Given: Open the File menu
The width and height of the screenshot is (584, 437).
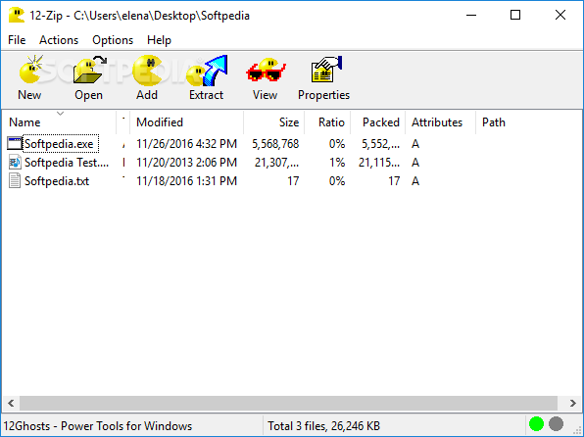Looking at the screenshot, I should [17, 40].
